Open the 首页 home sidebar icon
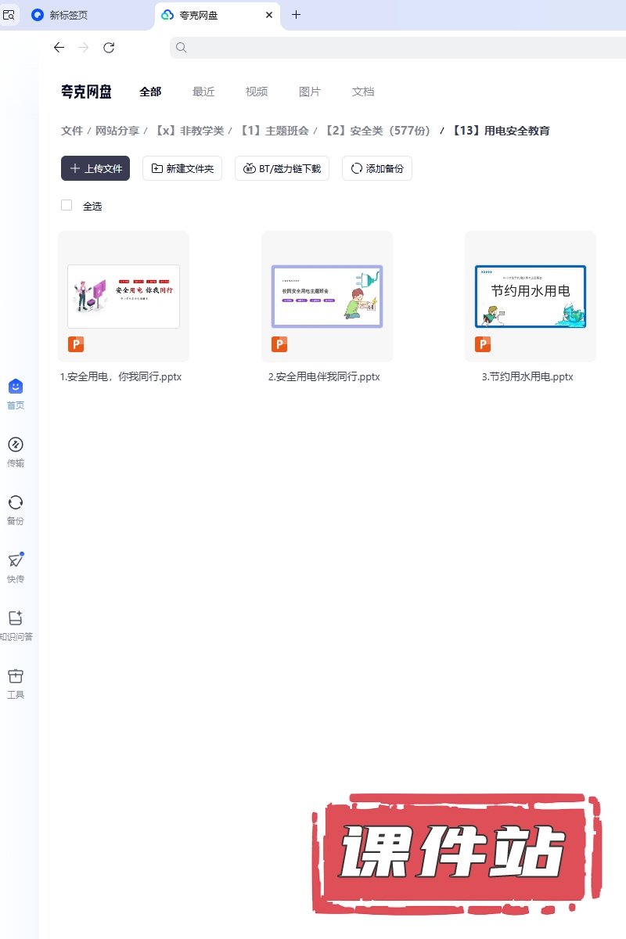Image resolution: width=626 pixels, height=939 pixels. tap(16, 387)
